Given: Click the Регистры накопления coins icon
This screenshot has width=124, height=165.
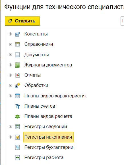Looking at the screenshot, I should click(17, 137).
